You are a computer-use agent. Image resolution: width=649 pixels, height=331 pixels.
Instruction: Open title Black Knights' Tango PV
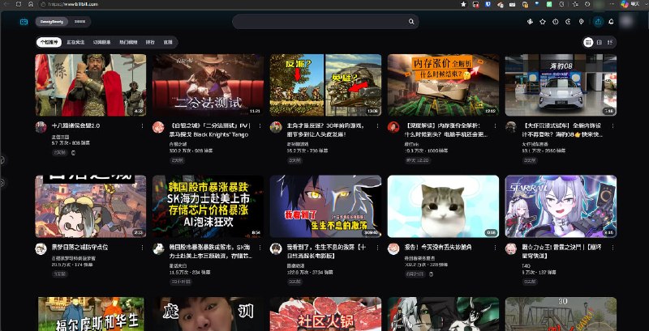pos(209,130)
